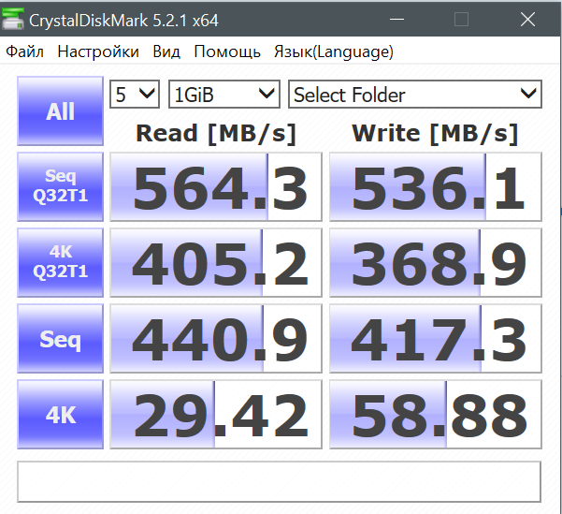The height and width of the screenshot is (514, 562).
Task: Open the 1GiB test size dropdown
Action: coord(224,95)
